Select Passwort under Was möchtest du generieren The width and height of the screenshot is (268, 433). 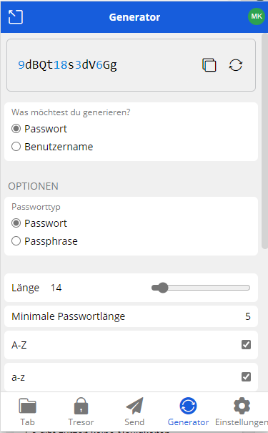(x=16, y=128)
